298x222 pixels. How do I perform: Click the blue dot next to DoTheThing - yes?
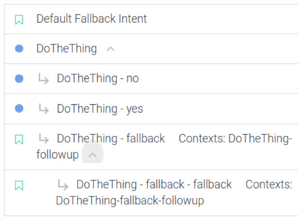pos(19,109)
